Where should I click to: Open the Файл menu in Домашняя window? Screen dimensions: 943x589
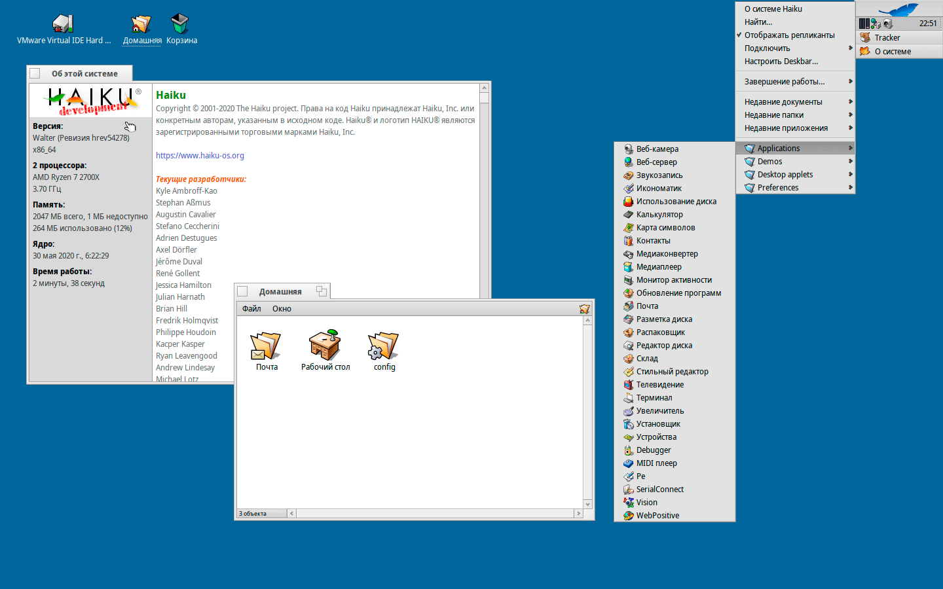251,309
